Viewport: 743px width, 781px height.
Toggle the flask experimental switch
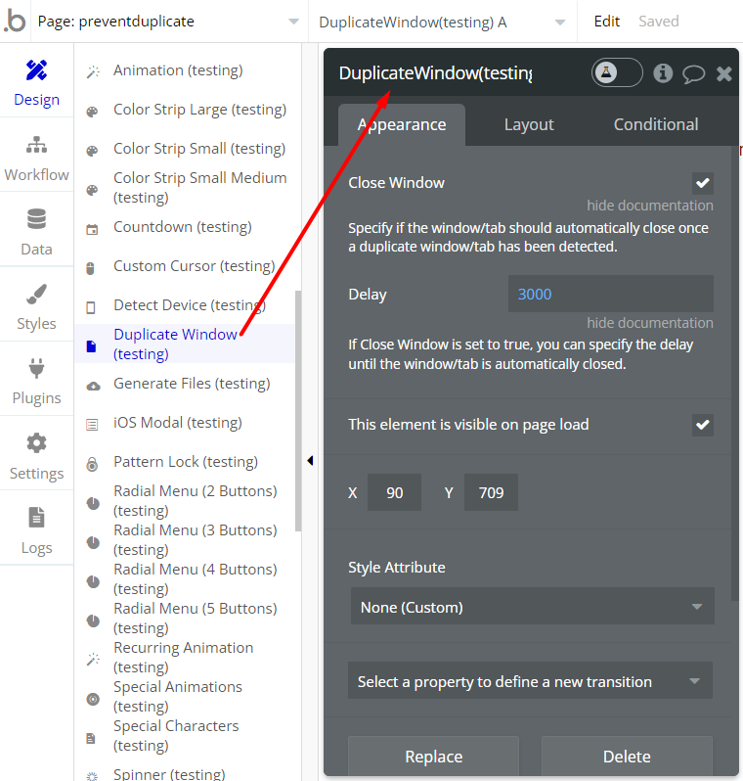point(617,73)
